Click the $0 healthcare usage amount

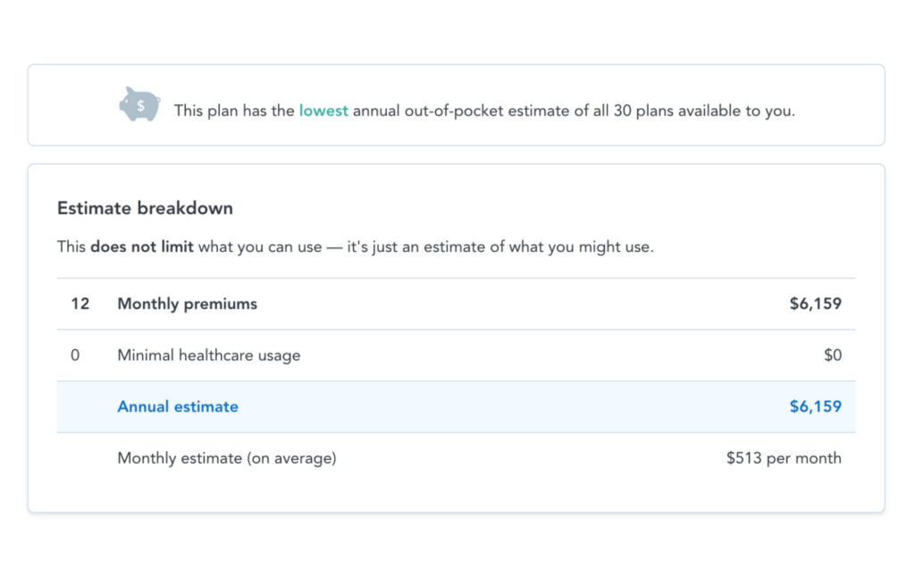(x=833, y=355)
